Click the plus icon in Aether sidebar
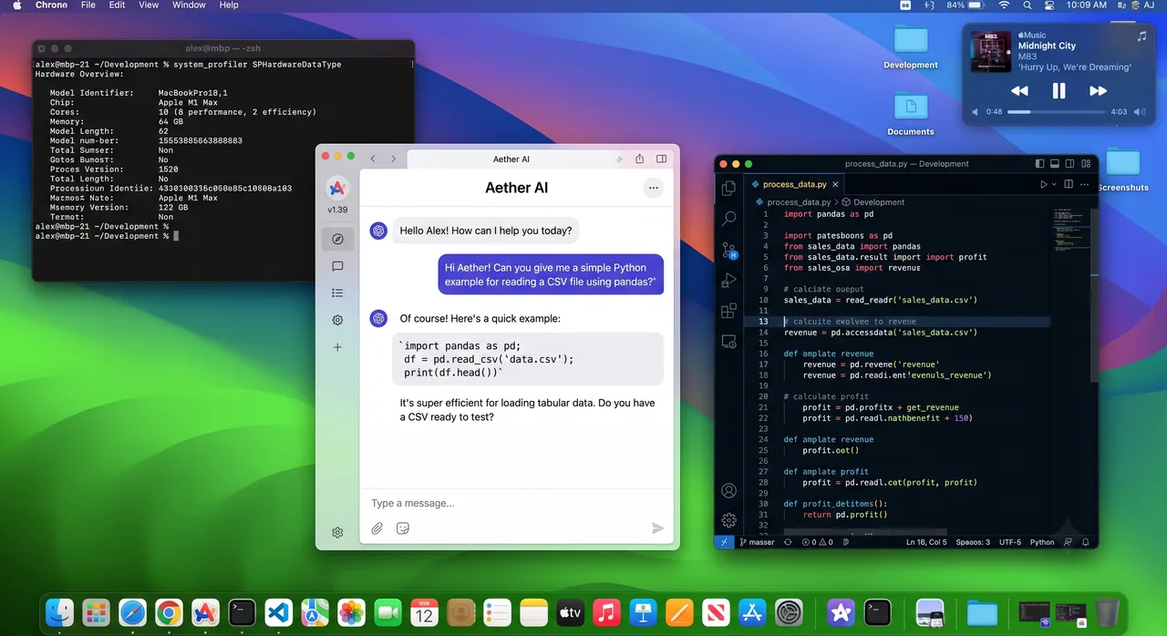Screen dimensions: 1167x636 pyautogui.click(x=337, y=347)
